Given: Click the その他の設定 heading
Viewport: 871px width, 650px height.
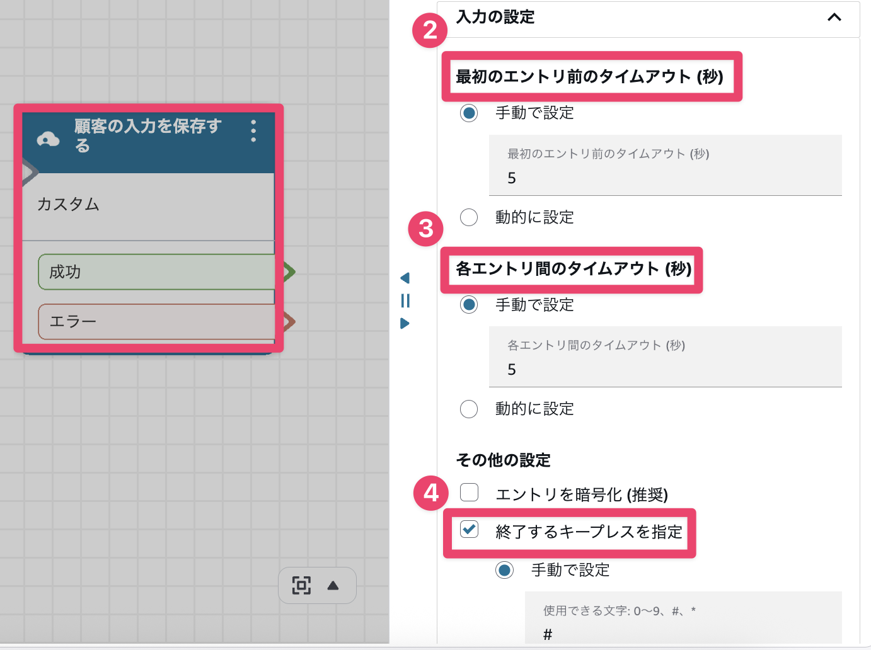Looking at the screenshot, I should [503, 460].
